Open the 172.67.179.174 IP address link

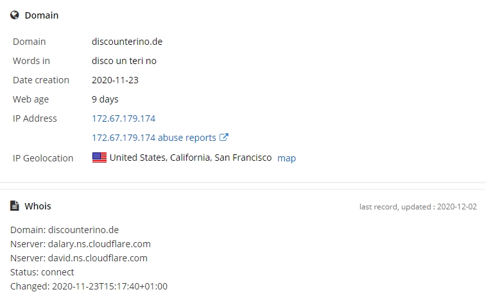point(124,118)
